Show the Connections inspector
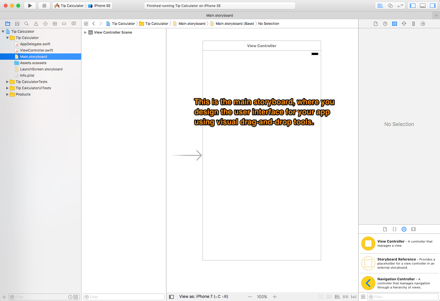This screenshot has height=301, width=440. click(423, 24)
